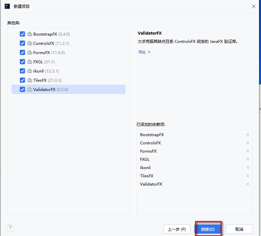The width and height of the screenshot is (261, 236).
Task: Click the library icon beside BootstrapFX
Action: pos(30,34)
